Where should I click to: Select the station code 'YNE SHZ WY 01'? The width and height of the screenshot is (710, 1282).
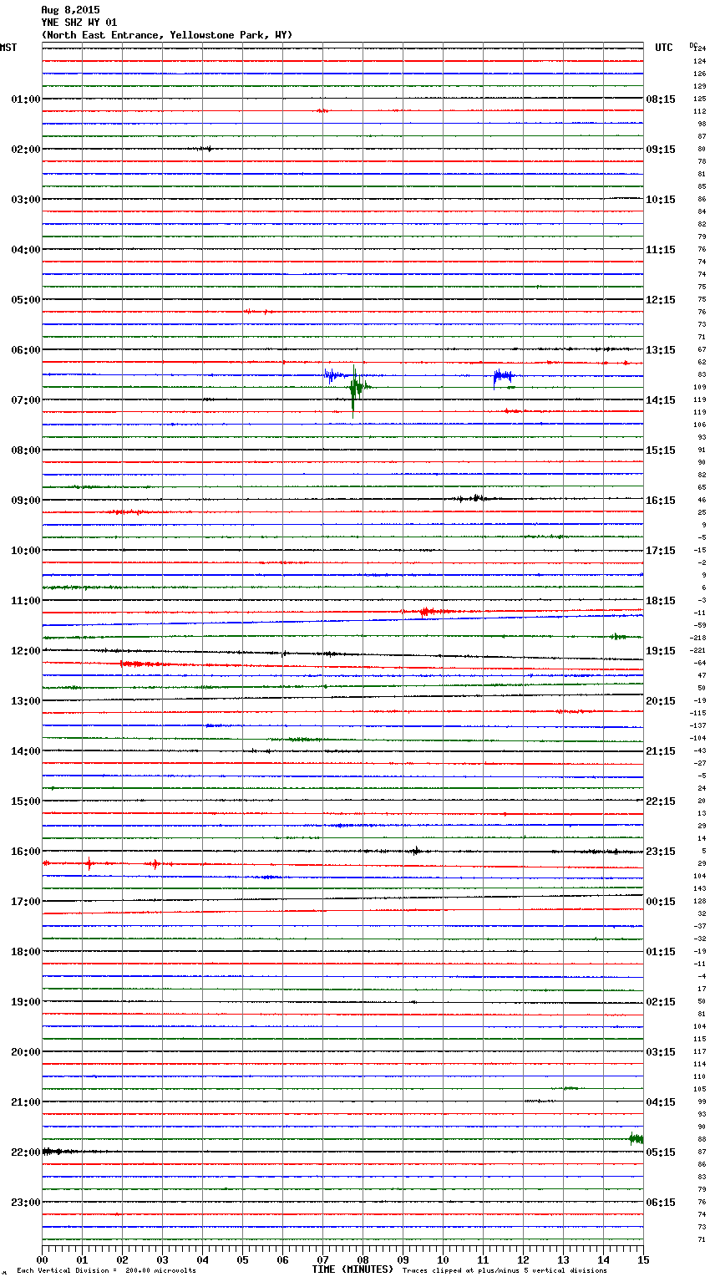tap(79, 23)
